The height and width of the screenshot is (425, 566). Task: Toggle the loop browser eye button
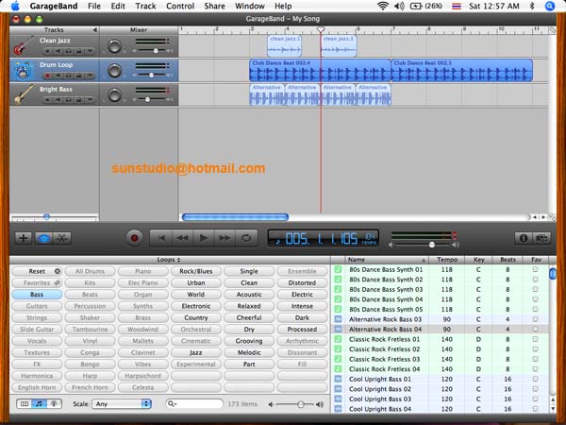coord(43,238)
